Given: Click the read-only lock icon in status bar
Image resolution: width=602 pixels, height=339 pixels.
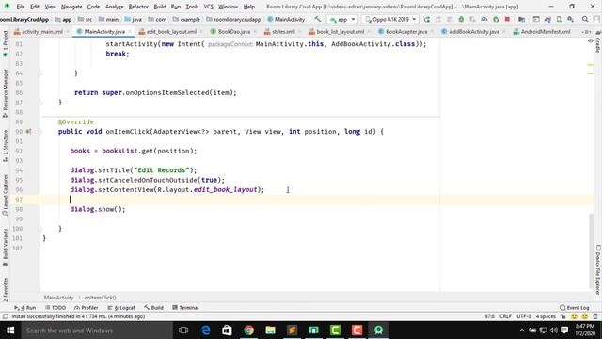Looking at the screenshot, I should tap(563, 316).
